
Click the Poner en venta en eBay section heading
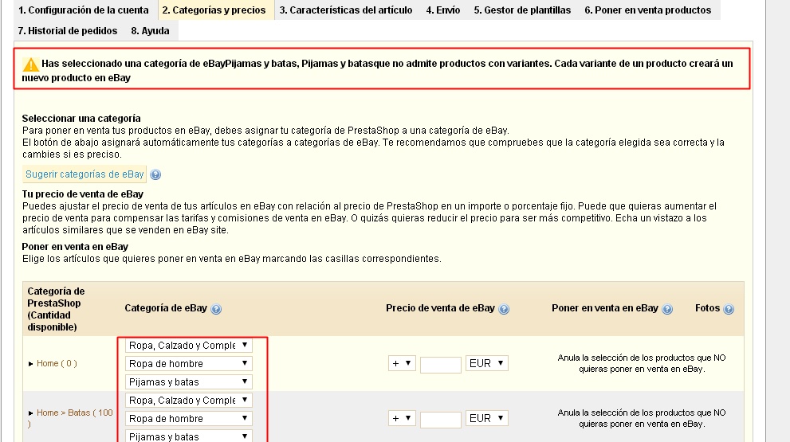(x=75, y=247)
